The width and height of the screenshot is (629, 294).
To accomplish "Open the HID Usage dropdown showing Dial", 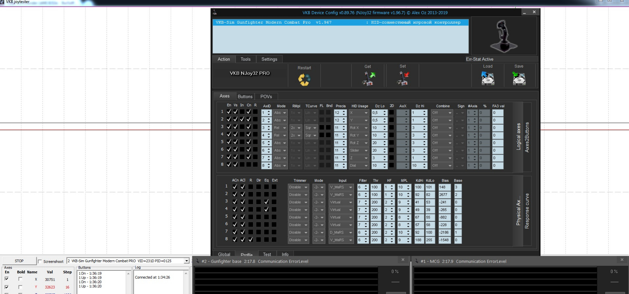I will point(359,165).
